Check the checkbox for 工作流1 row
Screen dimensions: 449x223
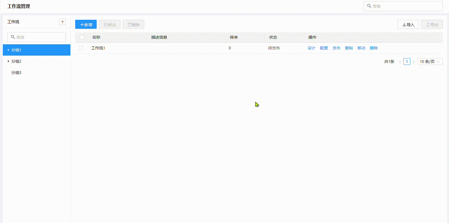[81, 48]
